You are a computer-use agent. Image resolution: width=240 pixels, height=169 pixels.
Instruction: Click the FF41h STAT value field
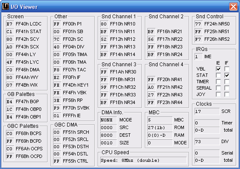coord(10,32)
